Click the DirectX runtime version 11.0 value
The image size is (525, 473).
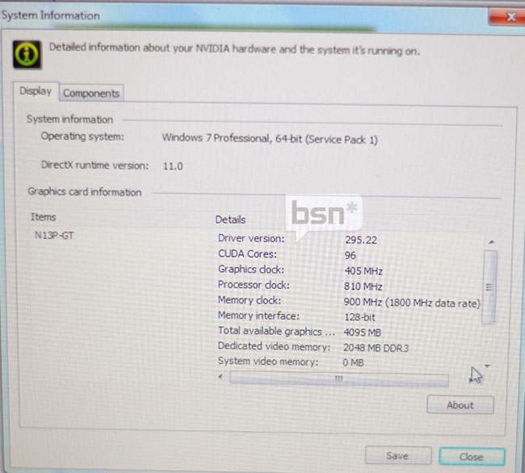(173, 166)
